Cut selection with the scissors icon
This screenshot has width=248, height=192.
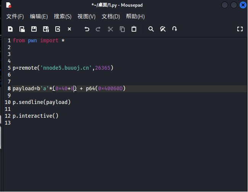click(x=110, y=29)
